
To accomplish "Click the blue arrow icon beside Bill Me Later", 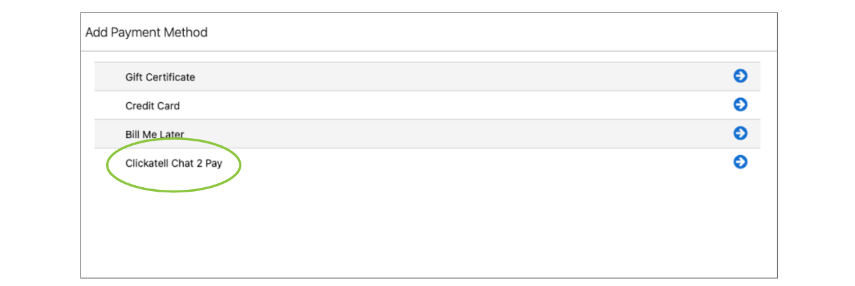I will [740, 133].
